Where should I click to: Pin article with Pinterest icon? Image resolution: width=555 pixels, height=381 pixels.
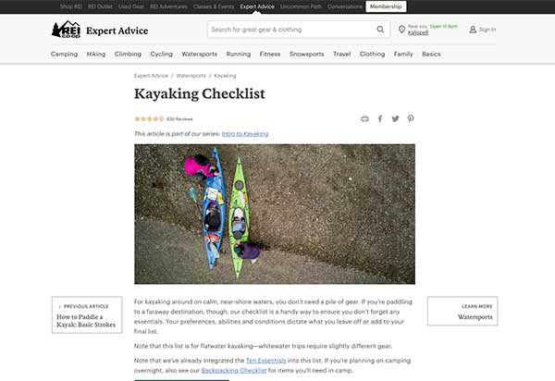coord(411,118)
